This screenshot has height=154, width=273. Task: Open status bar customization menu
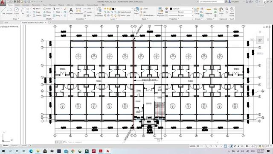tap(271, 146)
